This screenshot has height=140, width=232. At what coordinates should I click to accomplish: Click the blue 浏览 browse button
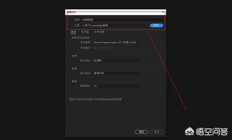pyautogui.click(x=156, y=25)
